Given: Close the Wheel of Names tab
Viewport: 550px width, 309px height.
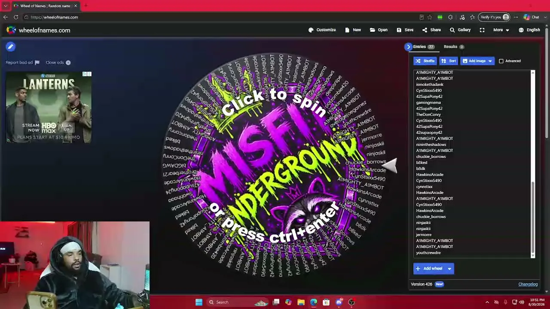Looking at the screenshot, I should coord(76,6).
